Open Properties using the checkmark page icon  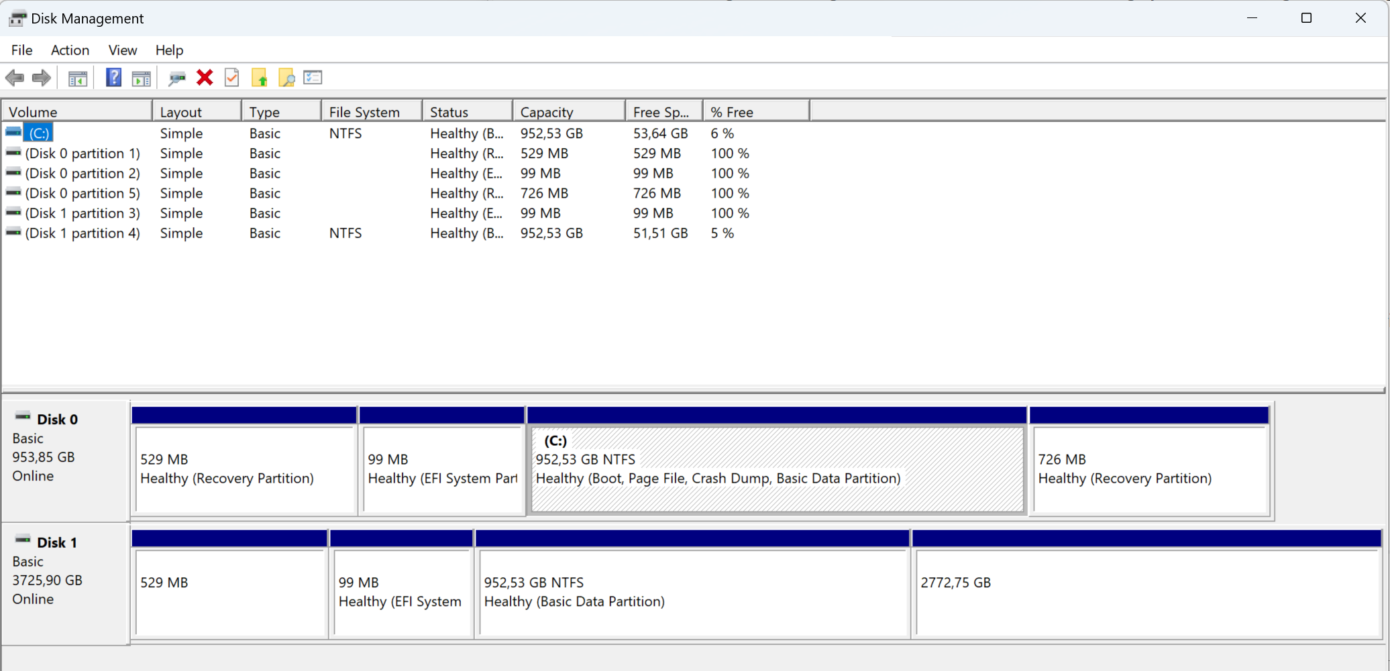pyautogui.click(x=232, y=78)
